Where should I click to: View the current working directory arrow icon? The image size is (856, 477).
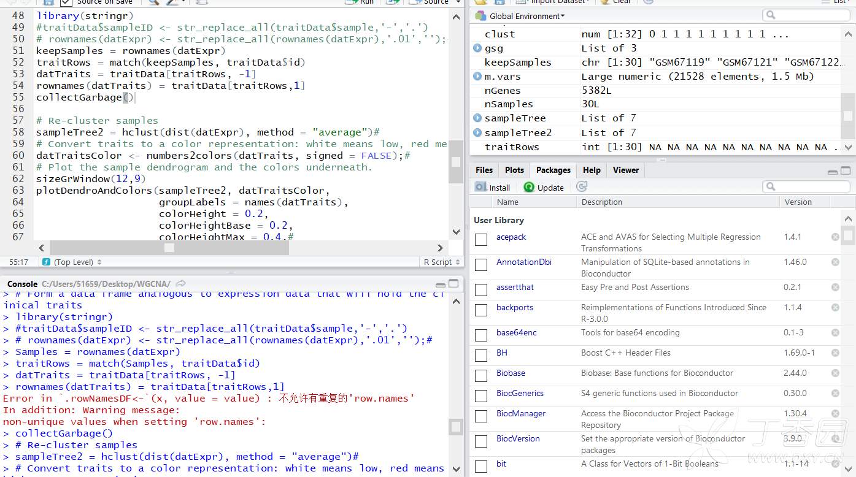coord(180,284)
